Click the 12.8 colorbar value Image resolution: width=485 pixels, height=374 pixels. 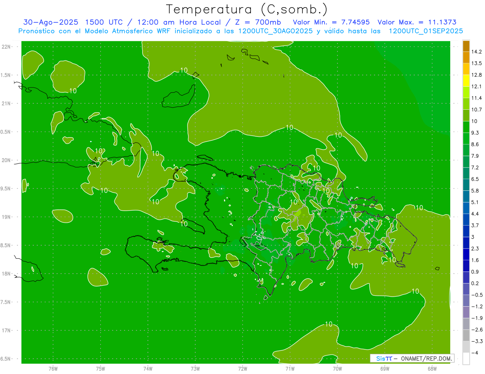(476, 75)
